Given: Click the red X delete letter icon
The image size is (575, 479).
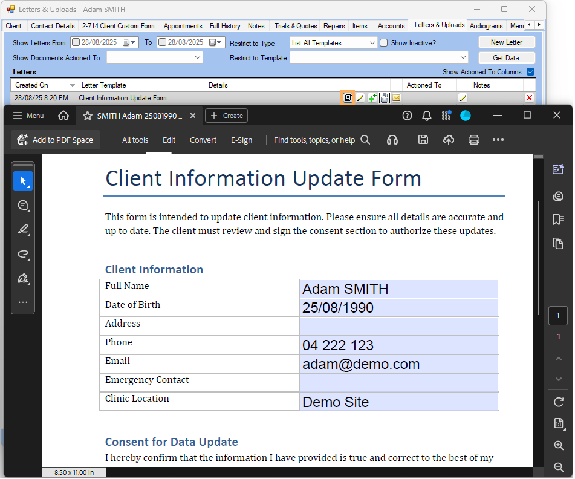Looking at the screenshot, I should [529, 98].
